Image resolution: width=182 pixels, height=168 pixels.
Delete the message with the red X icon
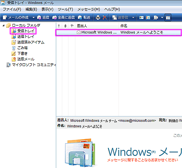pyautogui.click(x=105, y=18)
